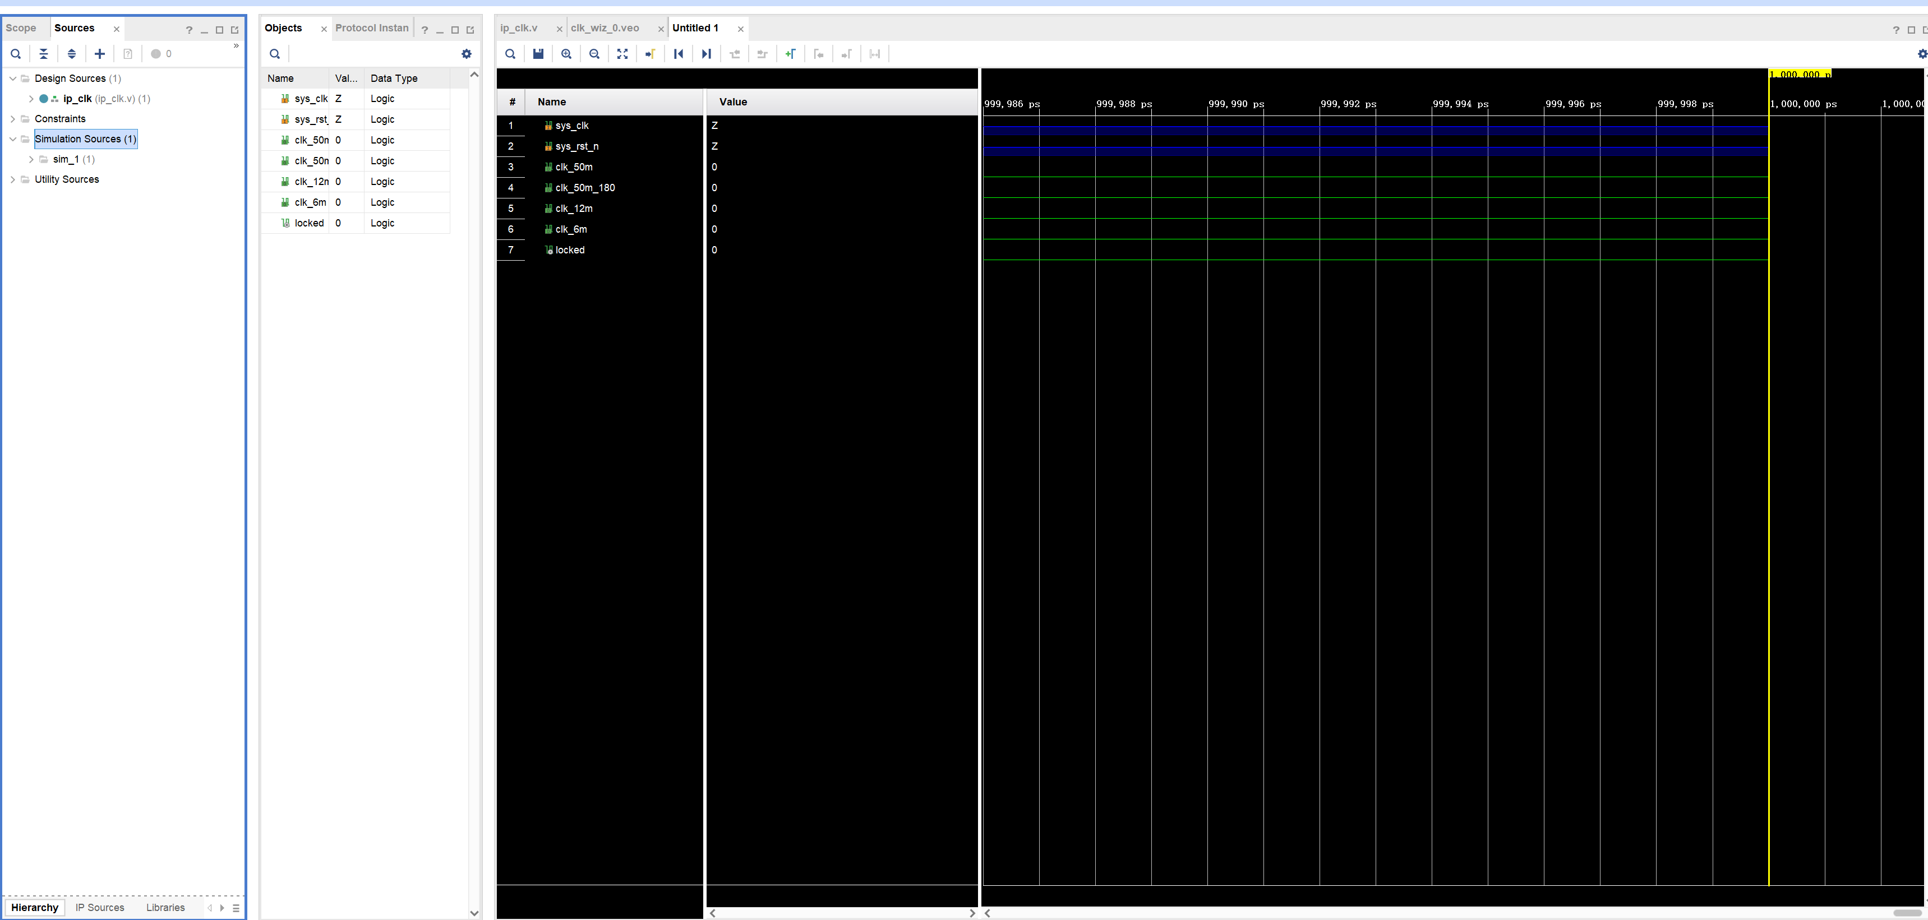The image size is (1928, 920).
Task: Click the Collapse All icon in Sources toolbar
Action: point(43,54)
